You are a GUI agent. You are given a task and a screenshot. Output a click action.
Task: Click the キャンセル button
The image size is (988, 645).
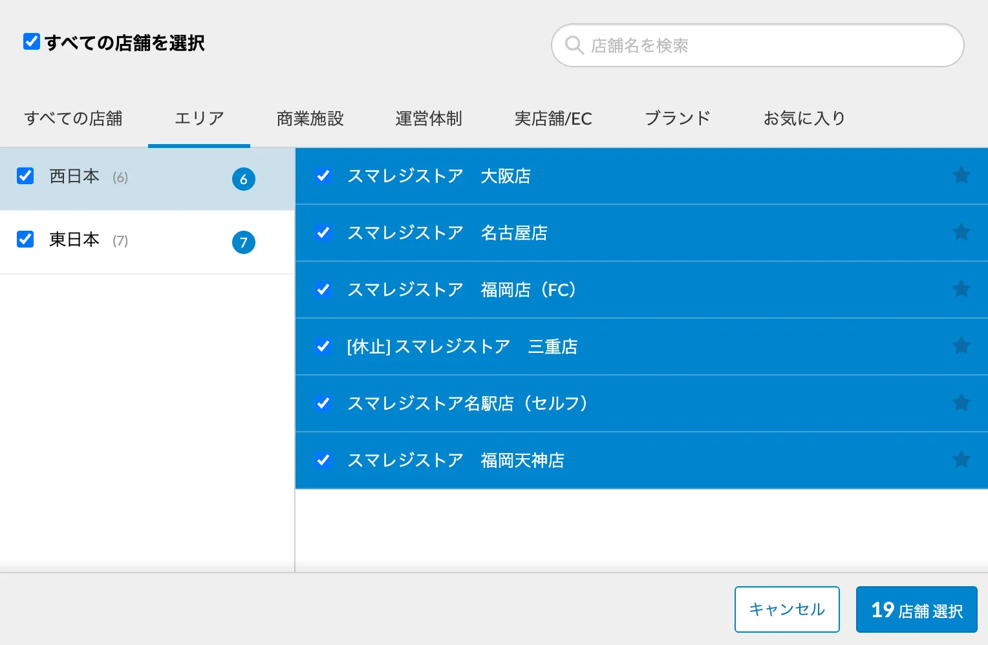tap(787, 609)
